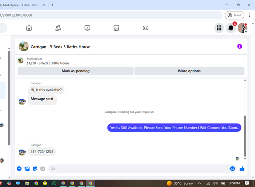Send a thumbs-up like
This screenshot has width=255, height=187.
coord(242,169)
